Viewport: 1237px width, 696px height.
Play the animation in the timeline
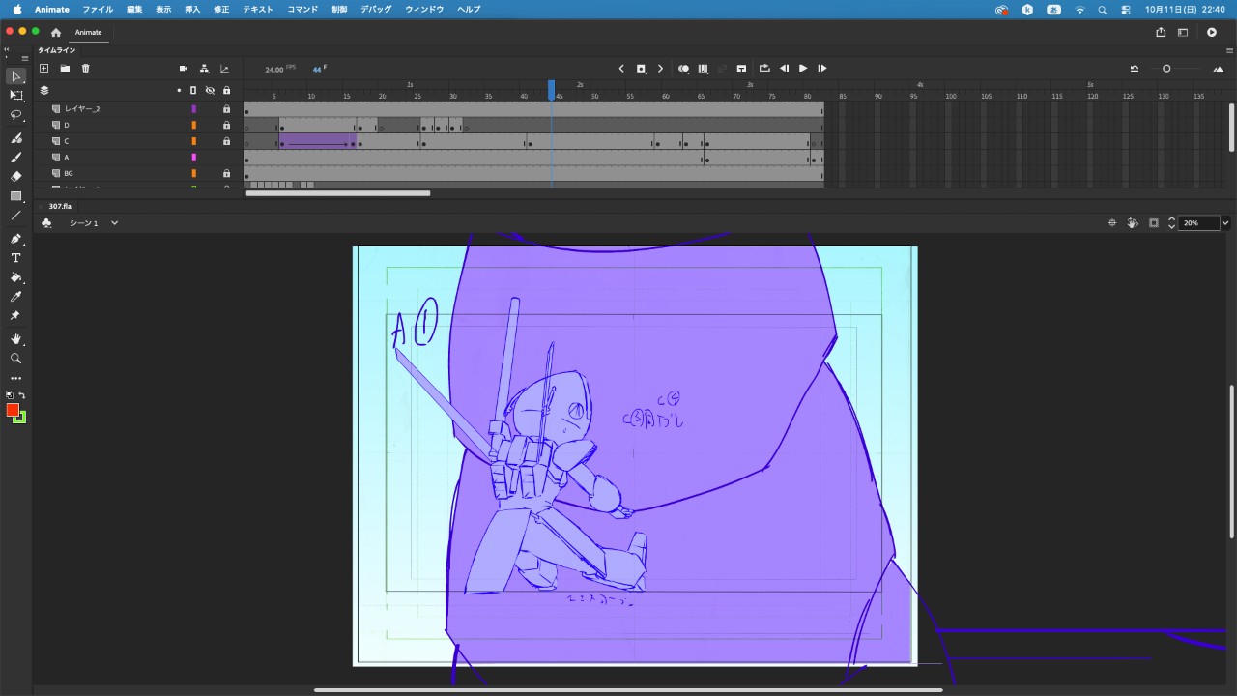[x=803, y=69]
